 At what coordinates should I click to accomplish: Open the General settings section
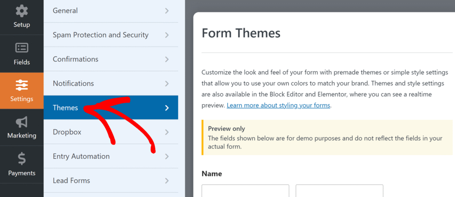(x=111, y=11)
